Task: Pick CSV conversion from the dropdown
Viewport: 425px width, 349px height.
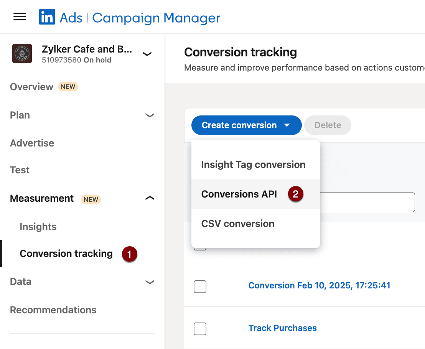Action: click(237, 224)
